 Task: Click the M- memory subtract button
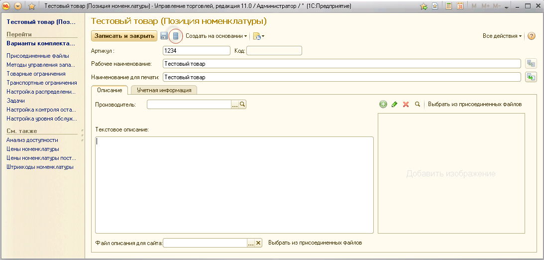(x=497, y=6)
